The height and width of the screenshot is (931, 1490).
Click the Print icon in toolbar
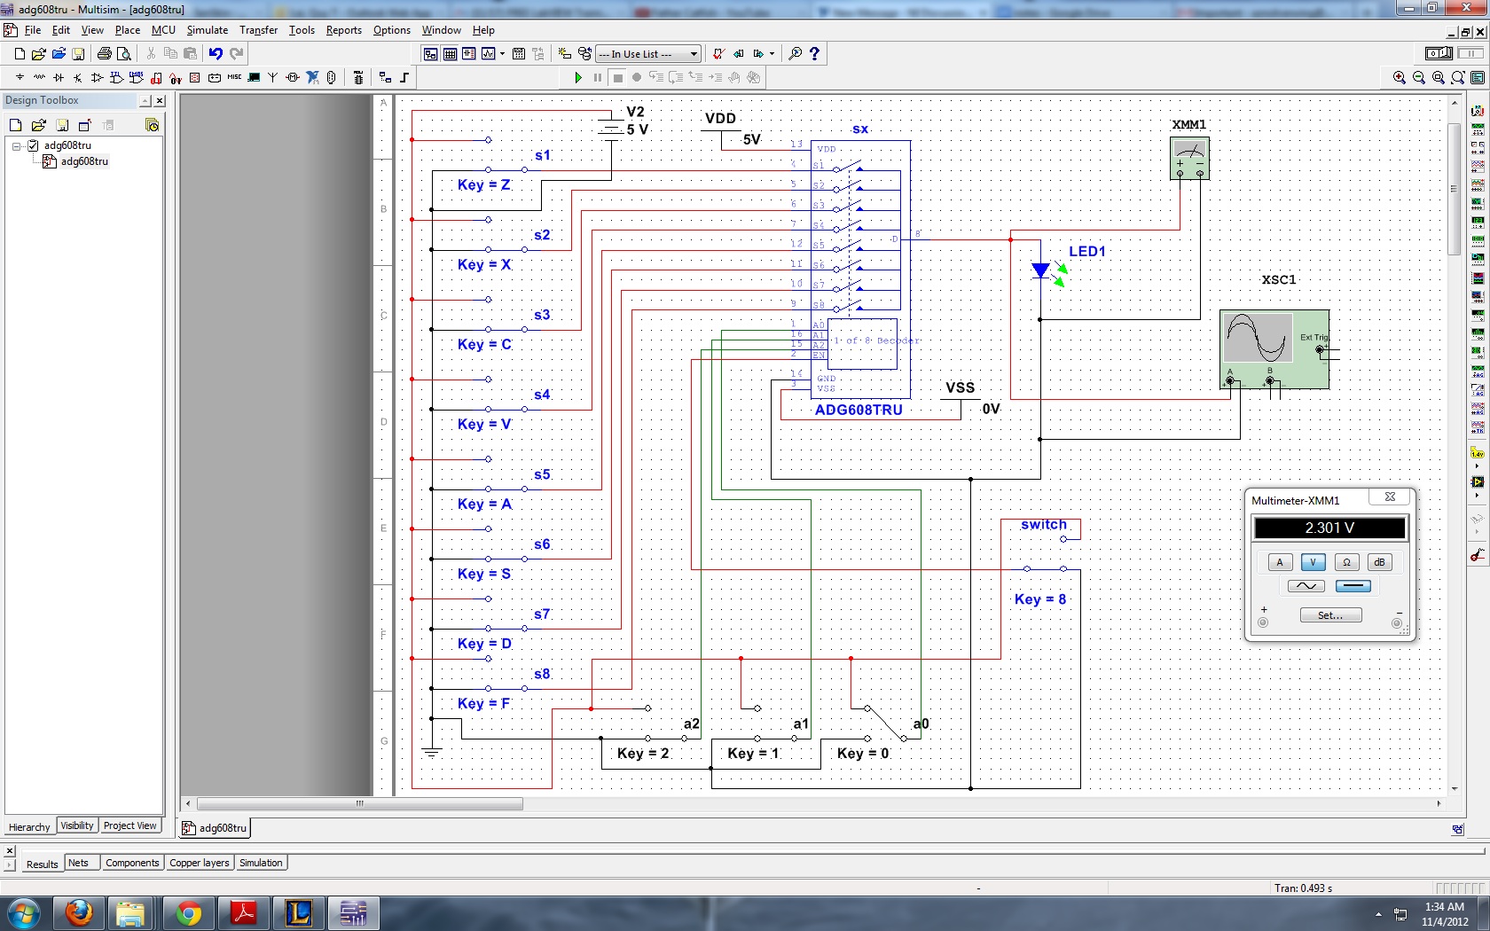(105, 54)
